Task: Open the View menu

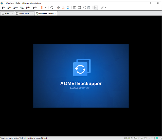Action: (16, 8)
